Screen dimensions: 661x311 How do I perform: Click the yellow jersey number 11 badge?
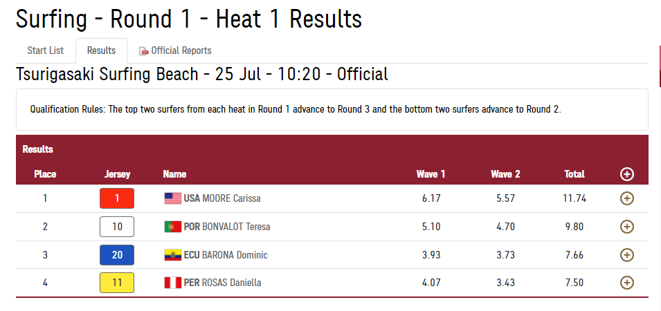point(117,283)
